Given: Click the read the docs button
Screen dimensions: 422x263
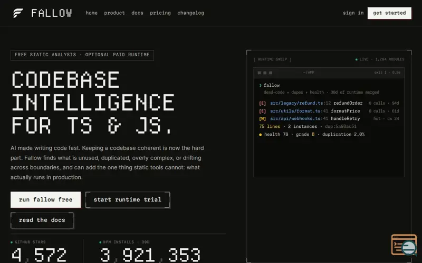Looking at the screenshot, I should click(x=42, y=220).
